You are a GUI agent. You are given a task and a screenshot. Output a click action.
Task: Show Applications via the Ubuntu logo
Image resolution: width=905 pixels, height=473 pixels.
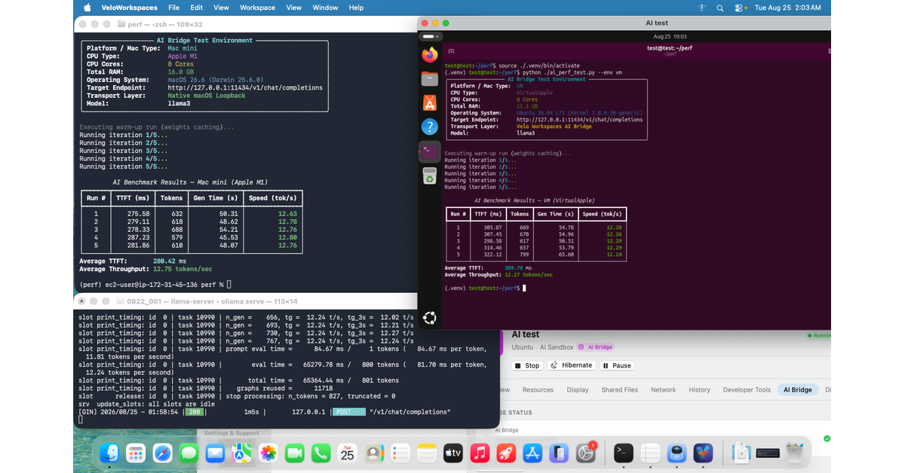[x=429, y=318]
